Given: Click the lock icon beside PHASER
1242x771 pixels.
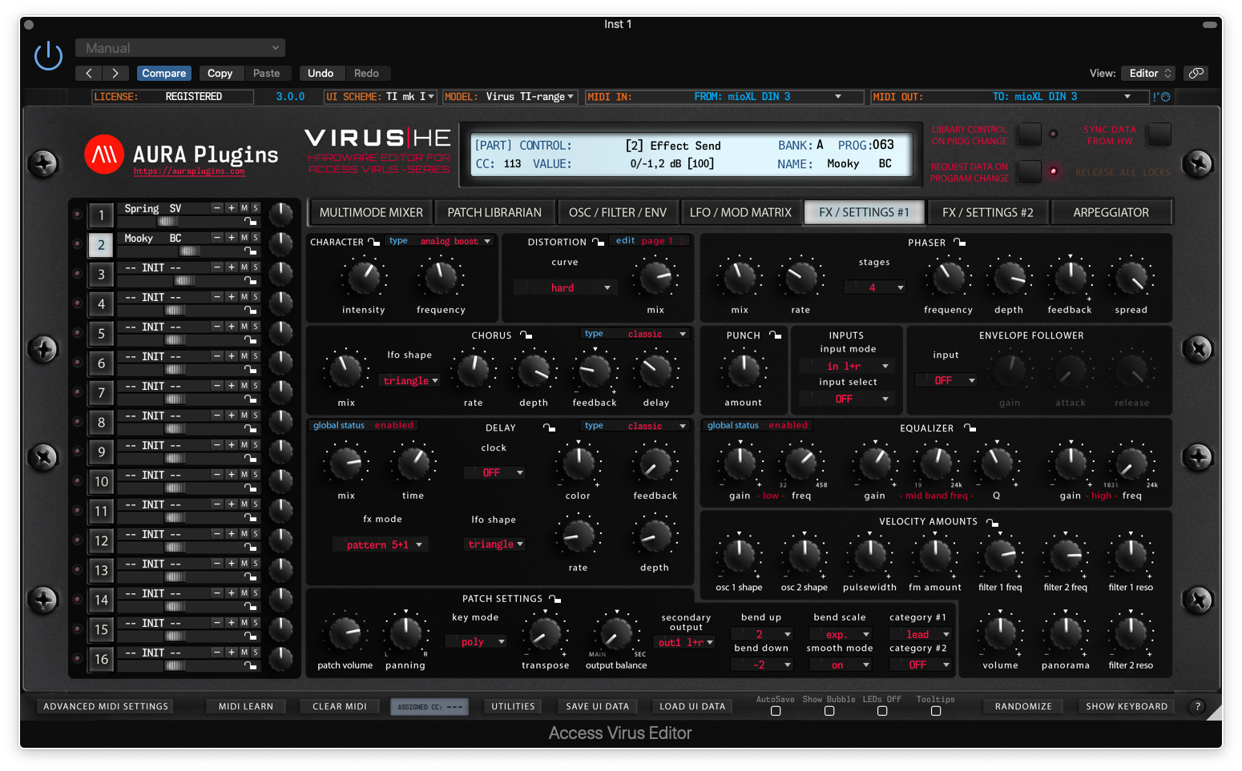Looking at the screenshot, I should 959,242.
